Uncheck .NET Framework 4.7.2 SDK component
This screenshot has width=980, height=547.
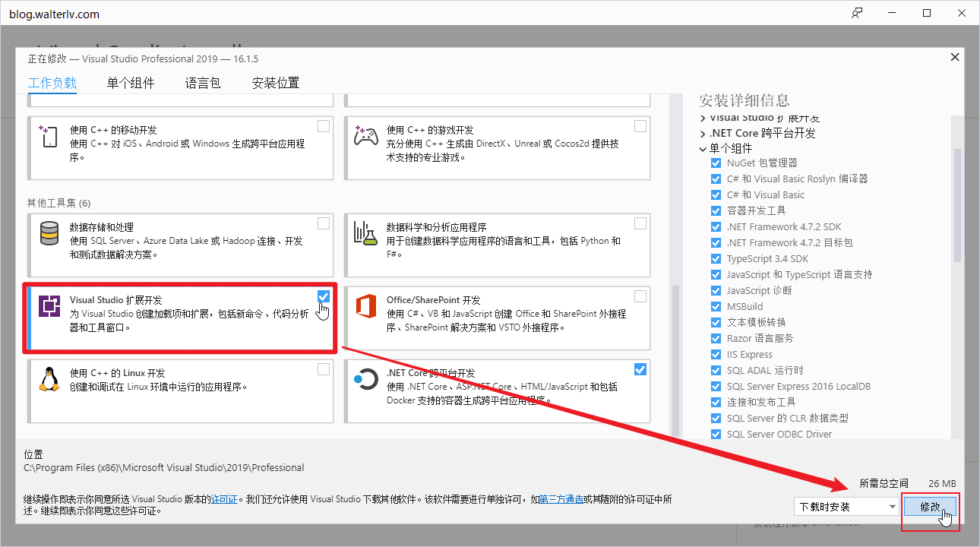coord(716,227)
